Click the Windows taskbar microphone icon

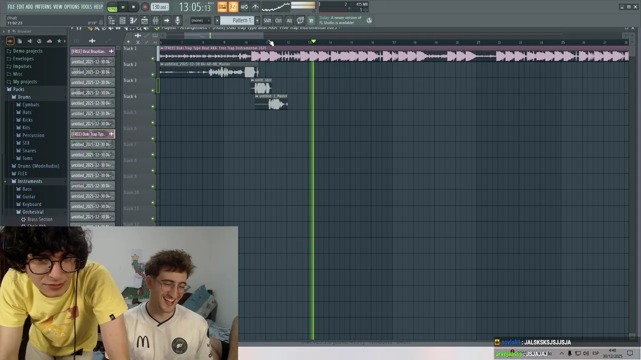569,353
